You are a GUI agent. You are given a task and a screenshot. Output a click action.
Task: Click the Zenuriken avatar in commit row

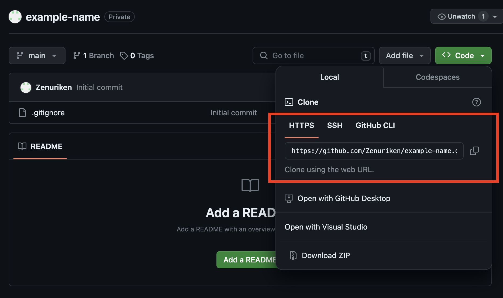pyautogui.click(x=26, y=87)
